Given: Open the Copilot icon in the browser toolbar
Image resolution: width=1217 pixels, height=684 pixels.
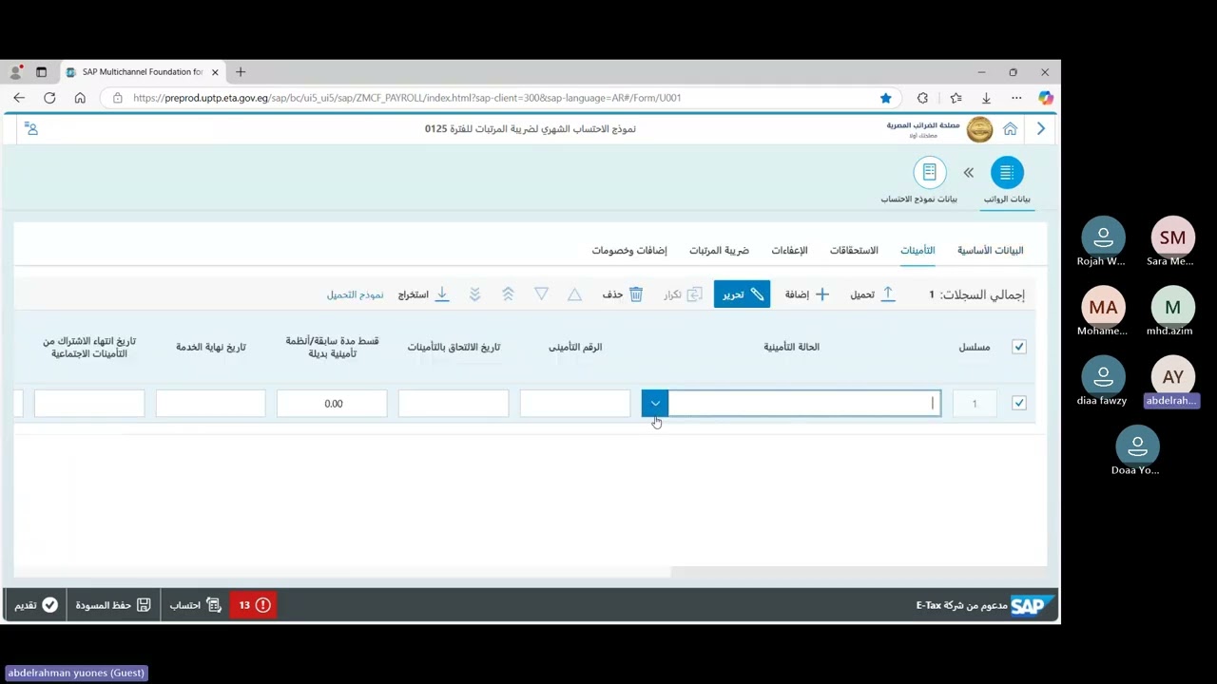Looking at the screenshot, I should coord(1046,98).
